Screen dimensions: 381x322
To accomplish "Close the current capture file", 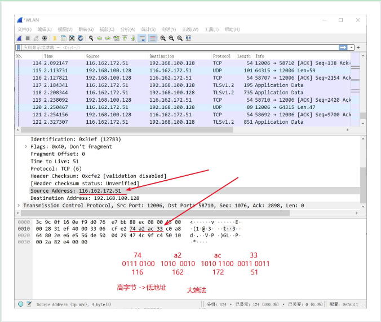I will tap(72, 38).
